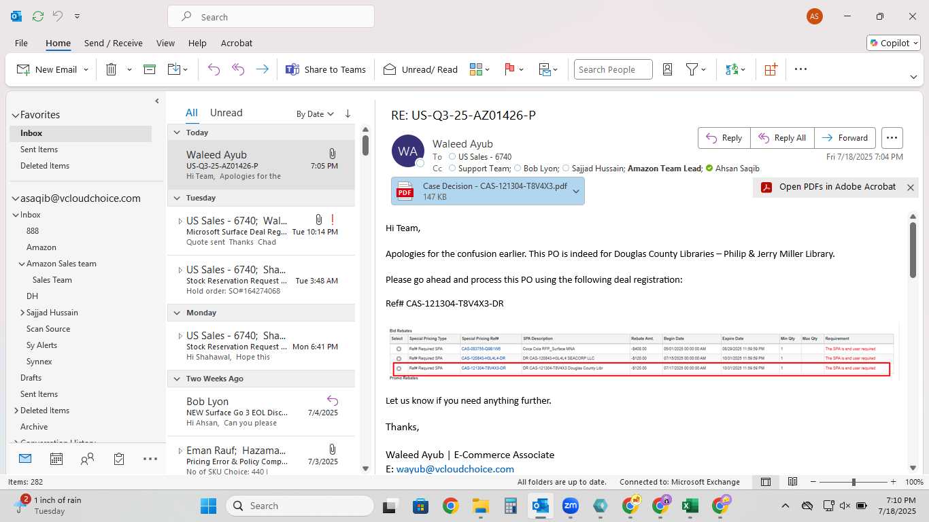The width and height of the screenshot is (929, 522).
Task: Click Forward button in reading pane
Action: click(845, 138)
